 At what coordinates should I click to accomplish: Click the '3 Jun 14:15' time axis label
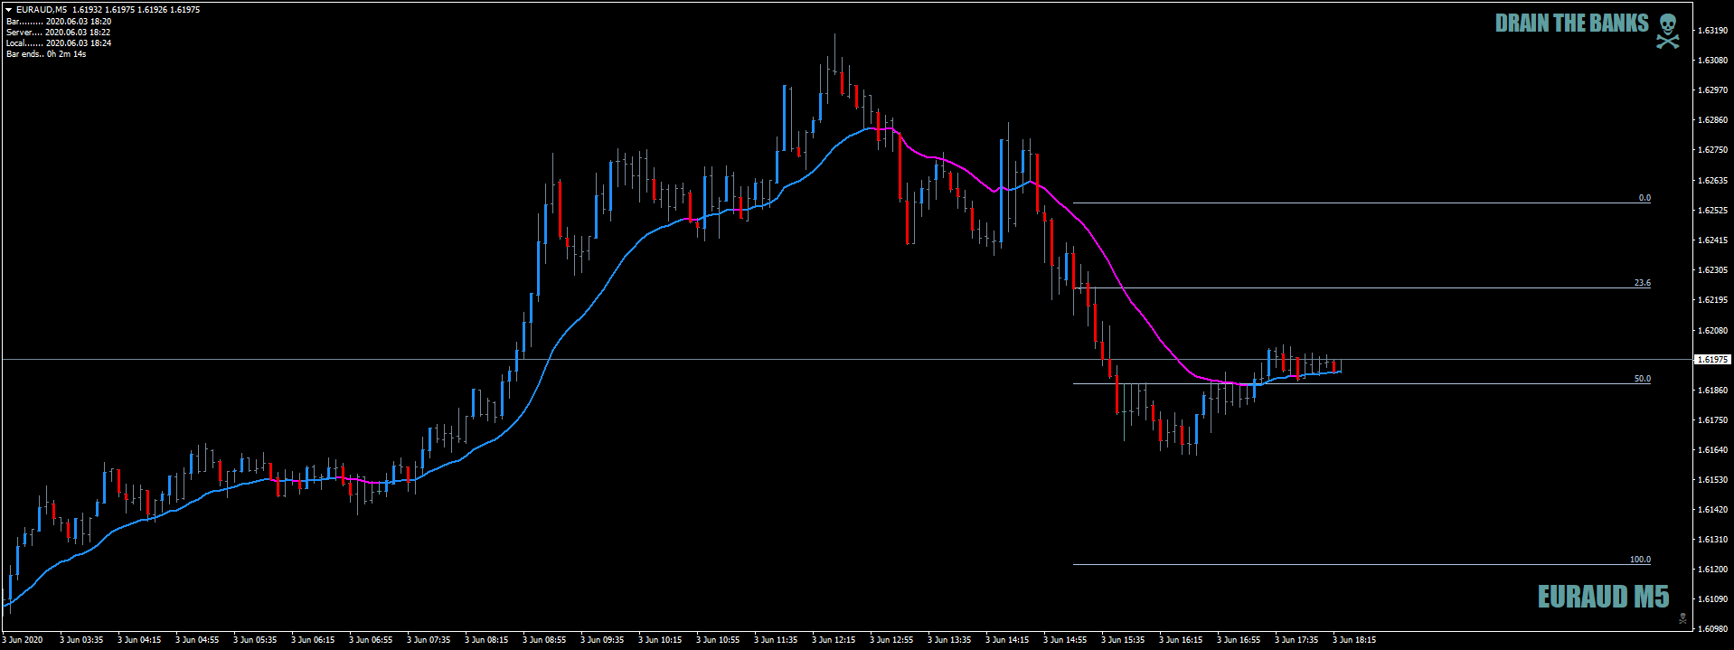1007,640
